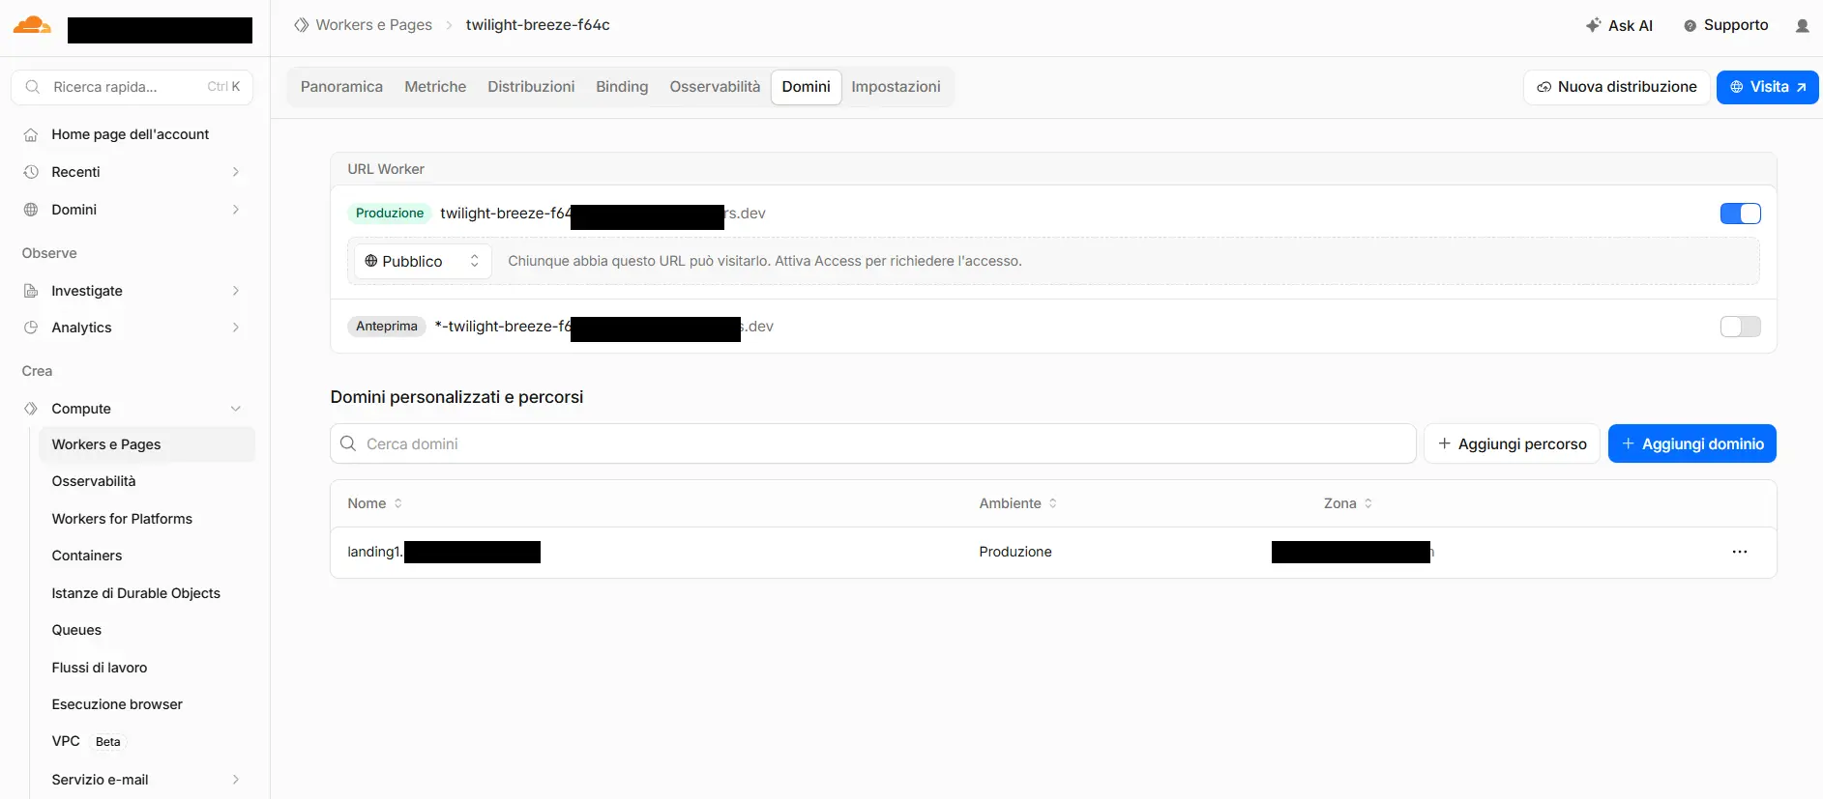Viewport: 1823px width, 799px height.
Task: Click the search magnifier in Ricerca rapida
Action: 33,87
